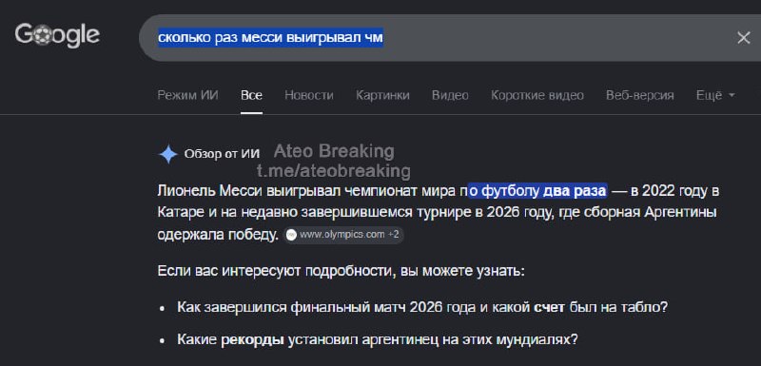Select the question about the 2026 final match score
Viewport: 761px width, 366px height.
[x=422, y=307]
